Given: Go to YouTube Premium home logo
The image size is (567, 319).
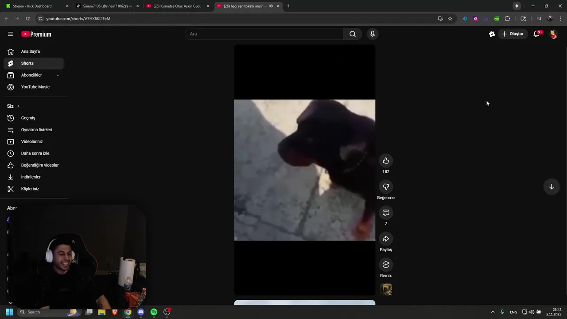Looking at the screenshot, I should pyautogui.click(x=36, y=34).
